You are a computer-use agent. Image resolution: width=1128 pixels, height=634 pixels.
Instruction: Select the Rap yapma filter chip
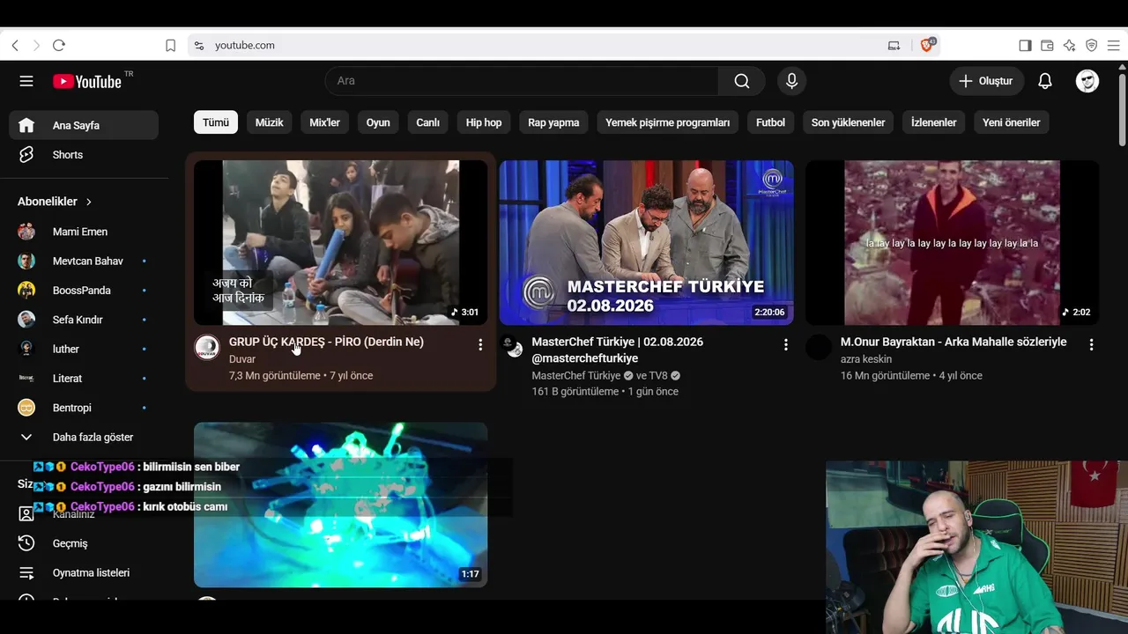(x=553, y=122)
